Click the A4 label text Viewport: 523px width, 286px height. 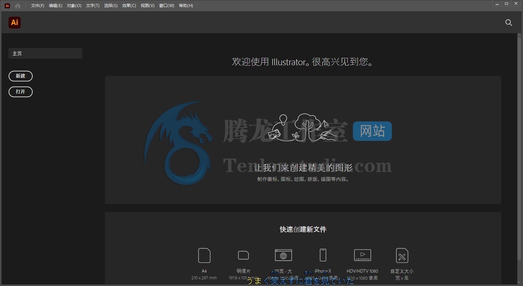pos(204,271)
